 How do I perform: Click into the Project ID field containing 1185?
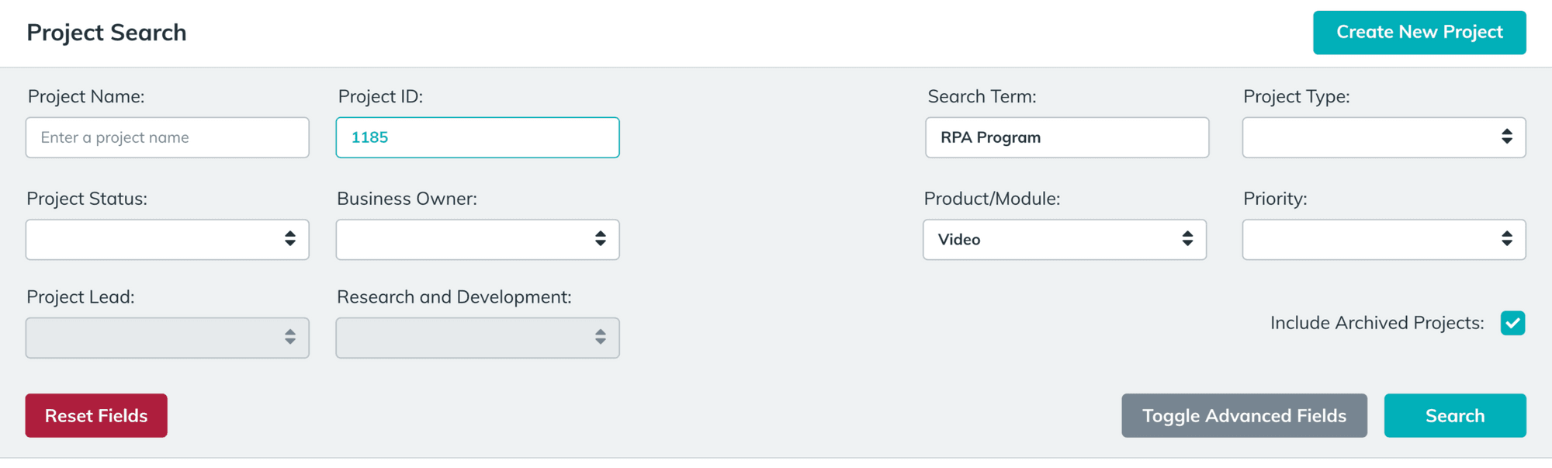tap(477, 137)
